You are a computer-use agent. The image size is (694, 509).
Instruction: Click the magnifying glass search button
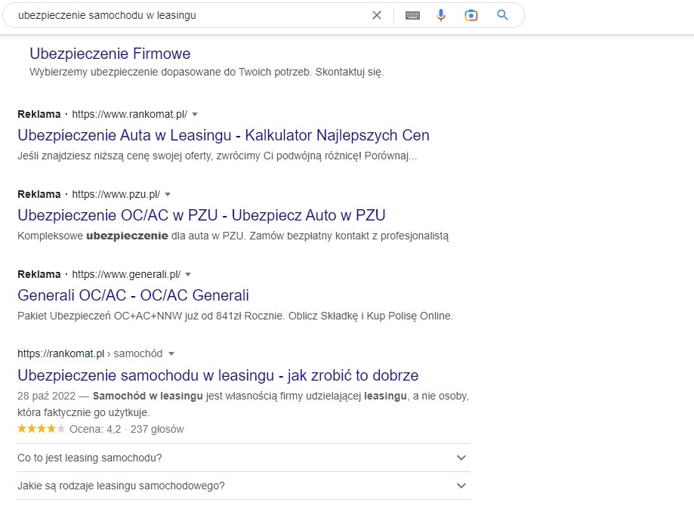tap(502, 15)
